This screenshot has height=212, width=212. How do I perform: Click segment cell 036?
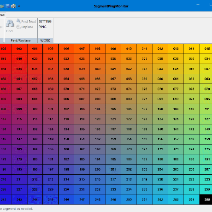click(x=35, y=69)
